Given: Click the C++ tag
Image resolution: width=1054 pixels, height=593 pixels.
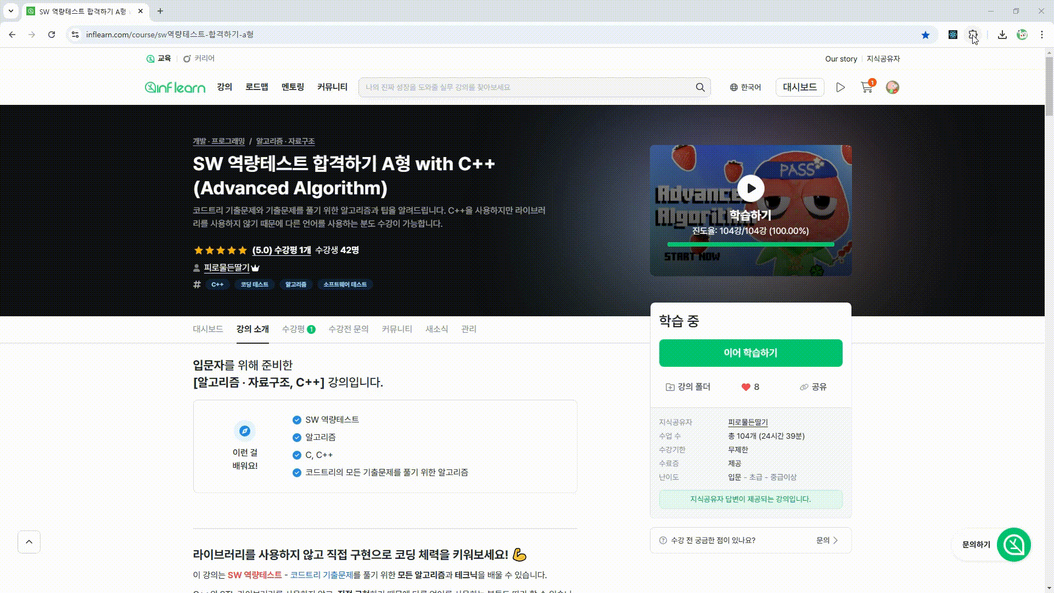Looking at the screenshot, I should (x=217, y=284).
